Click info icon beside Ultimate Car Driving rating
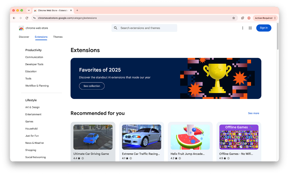Image resolution: width=289 pixels, height=175 pixels. point(83,158)
